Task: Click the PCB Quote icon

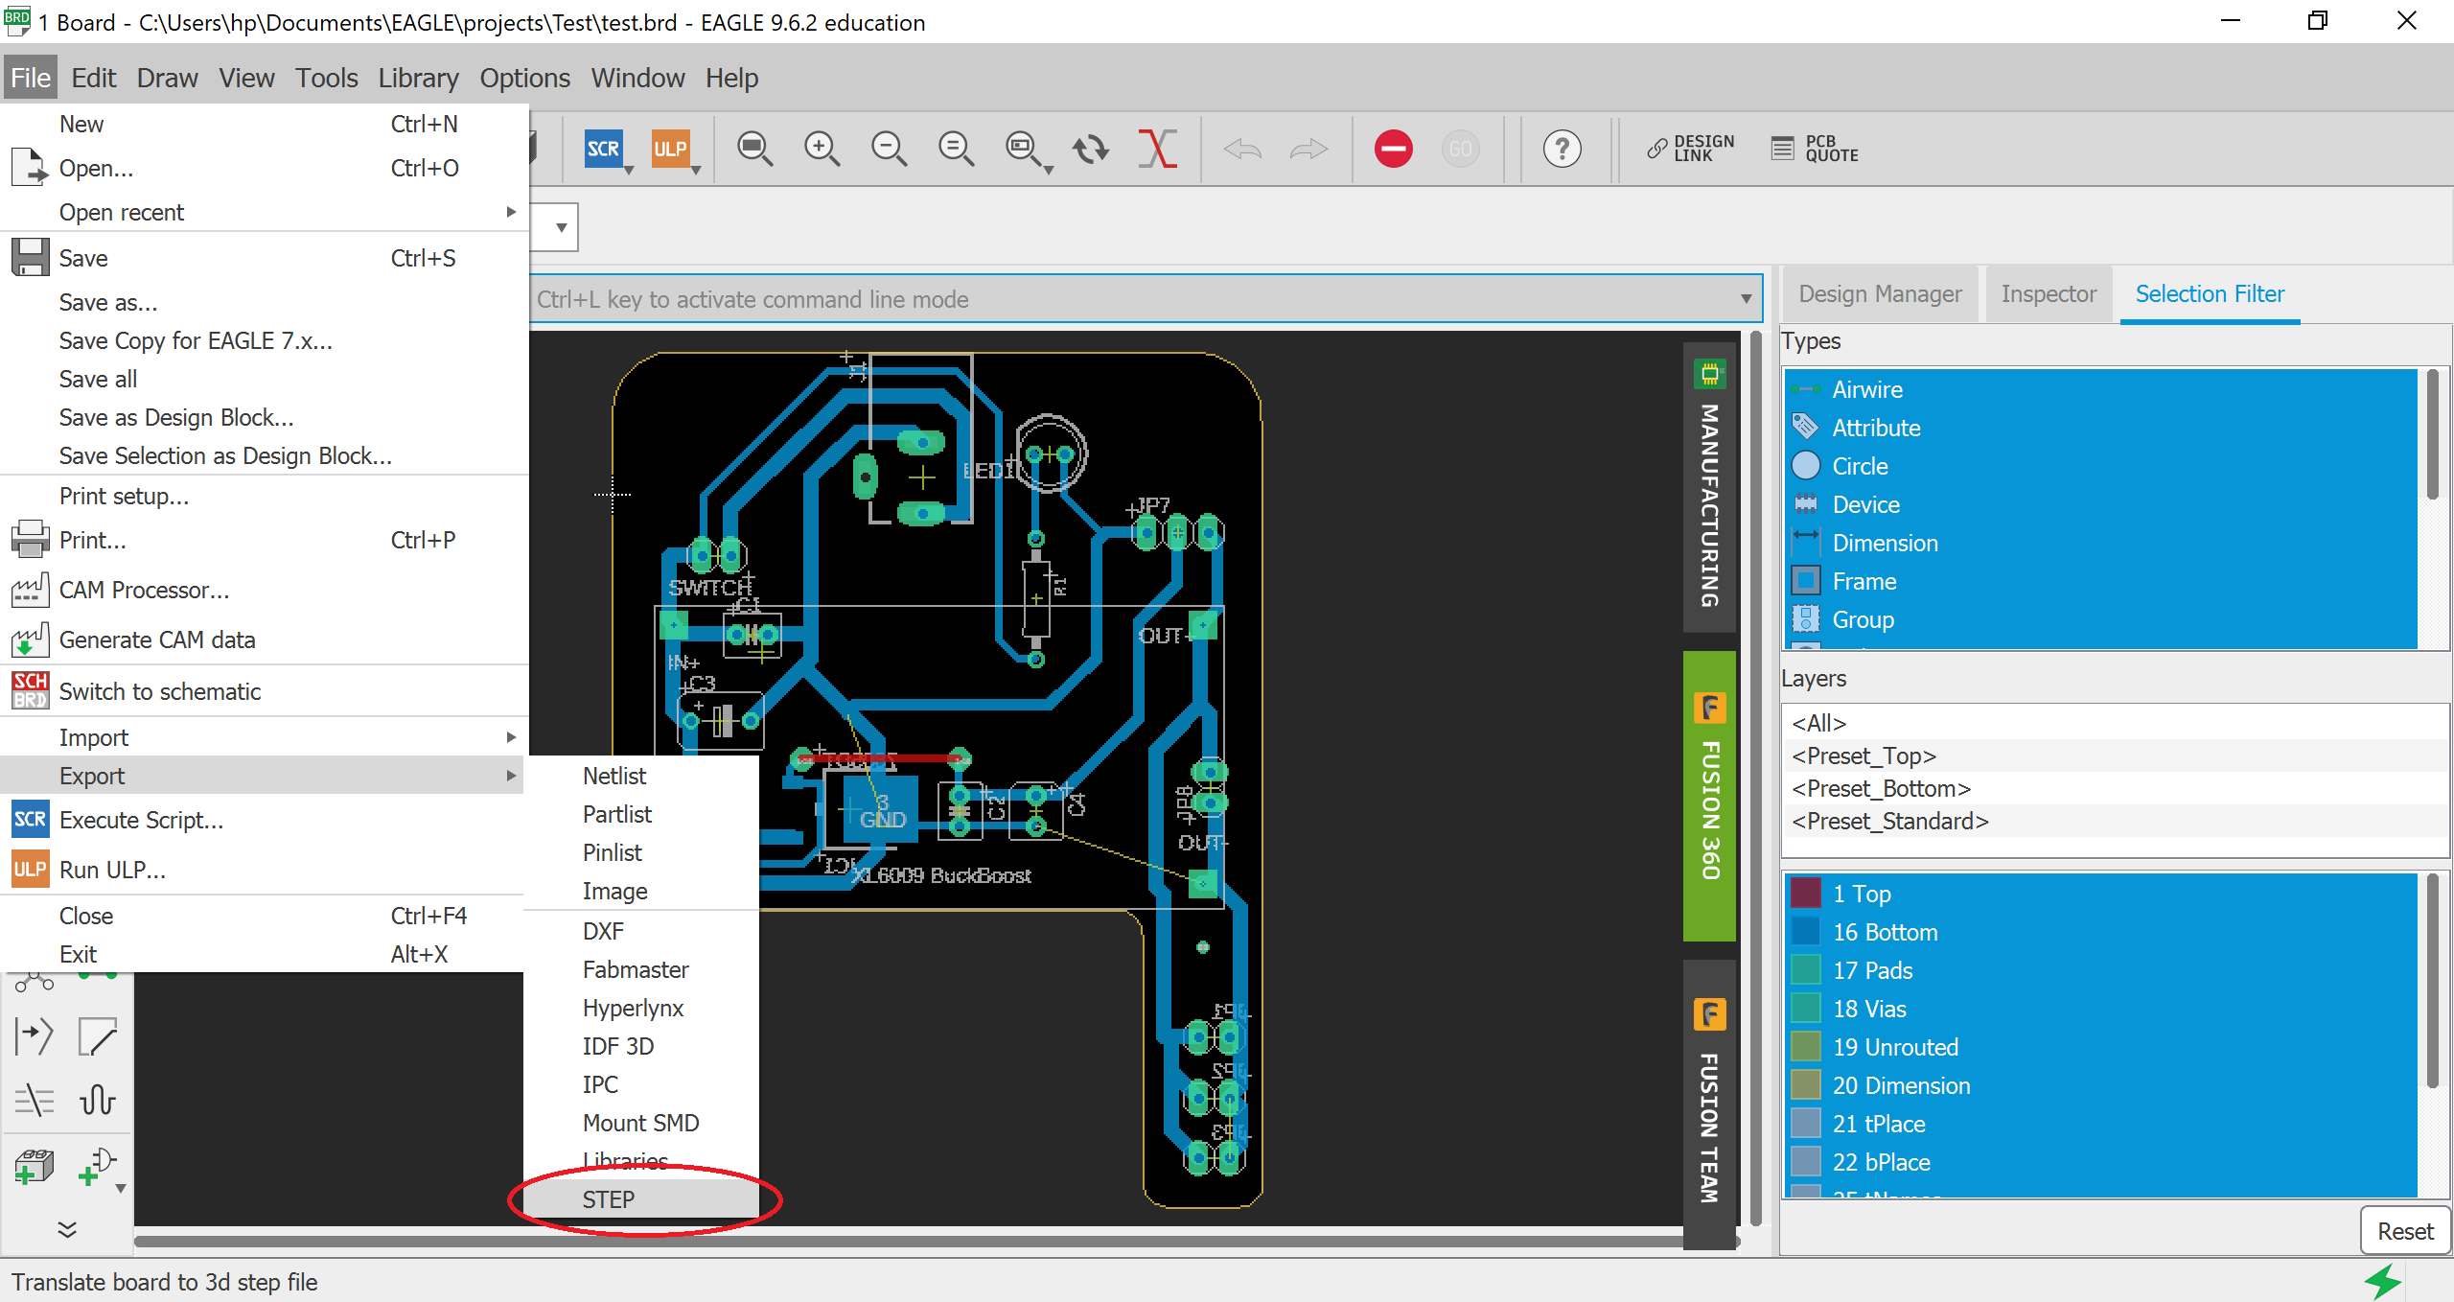Action: (1815, 149)
